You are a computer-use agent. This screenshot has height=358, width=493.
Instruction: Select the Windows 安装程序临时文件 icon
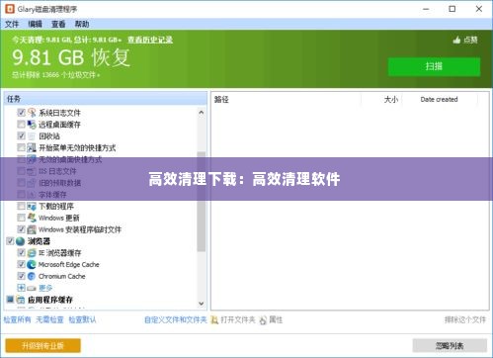coord(32,229)
